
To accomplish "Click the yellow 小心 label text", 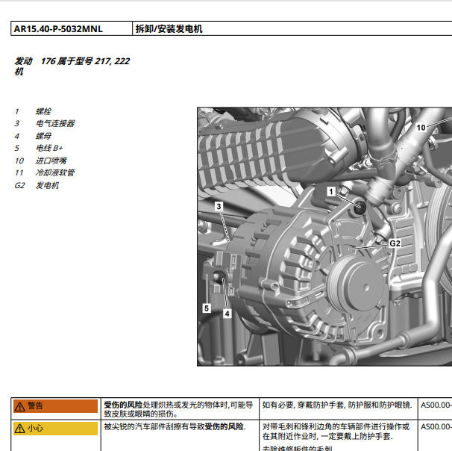I will 35,428.
